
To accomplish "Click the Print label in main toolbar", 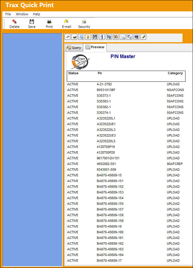I will click(x=49, y=27).
